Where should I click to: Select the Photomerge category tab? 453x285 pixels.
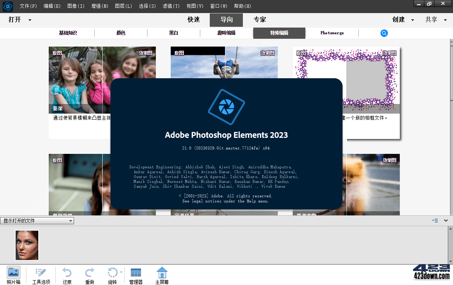click(332, 33)
